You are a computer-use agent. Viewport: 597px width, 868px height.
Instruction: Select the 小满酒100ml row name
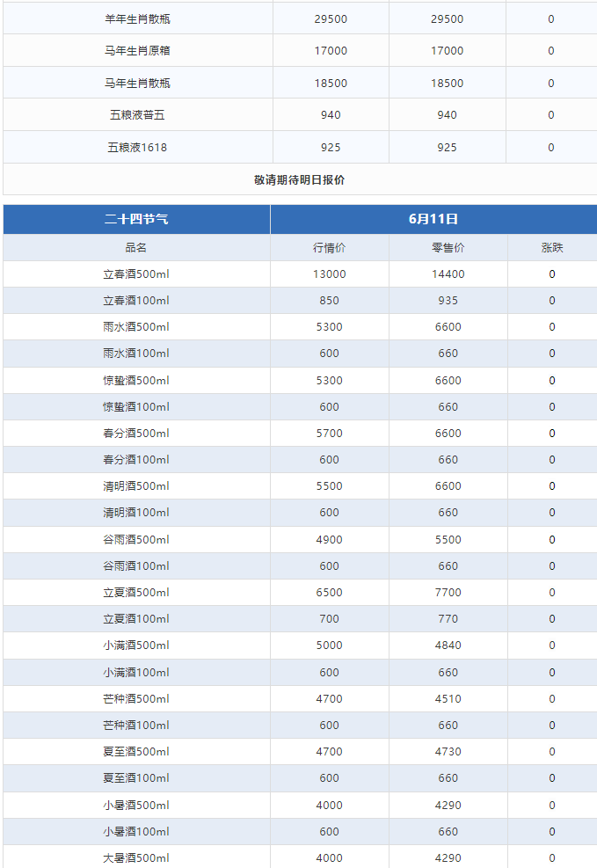click(136, 672)
